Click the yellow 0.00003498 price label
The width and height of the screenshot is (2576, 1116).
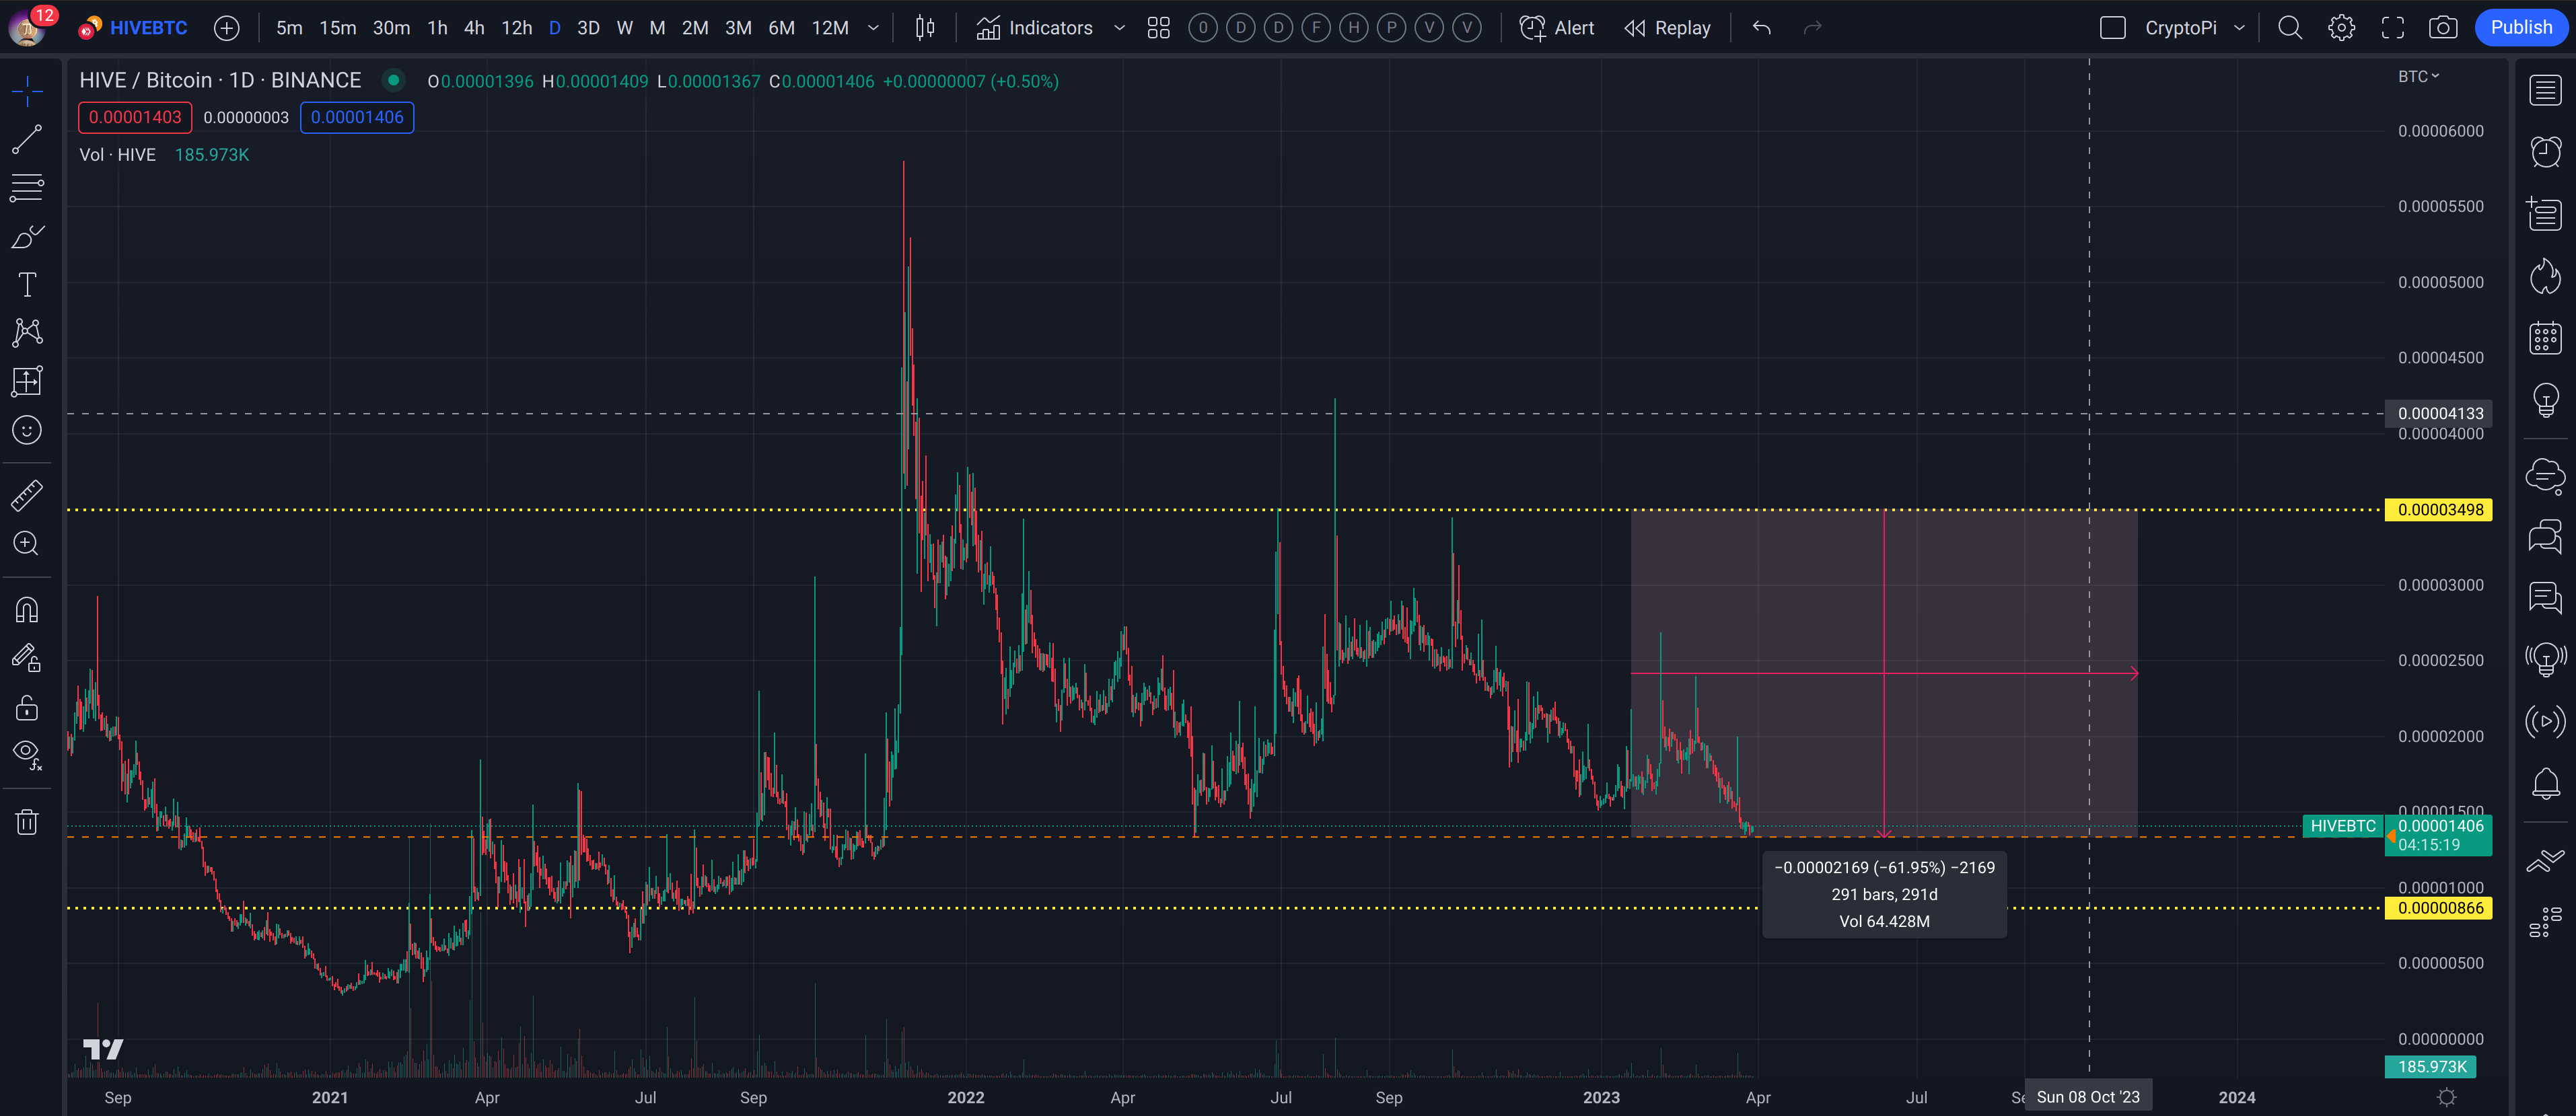2439,510
